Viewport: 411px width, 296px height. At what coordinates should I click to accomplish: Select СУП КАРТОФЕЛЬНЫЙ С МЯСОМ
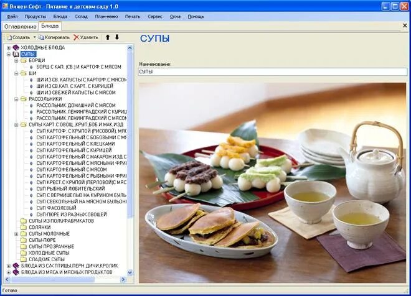click(72, 169)
